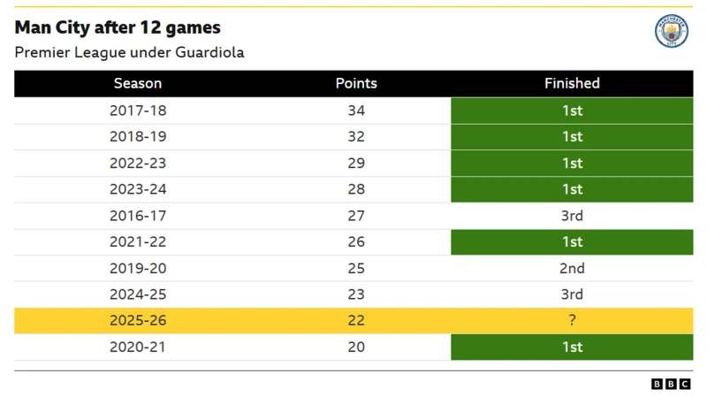Click the 2016-17 season cell
707x397 pixels.
coord(138,216)
